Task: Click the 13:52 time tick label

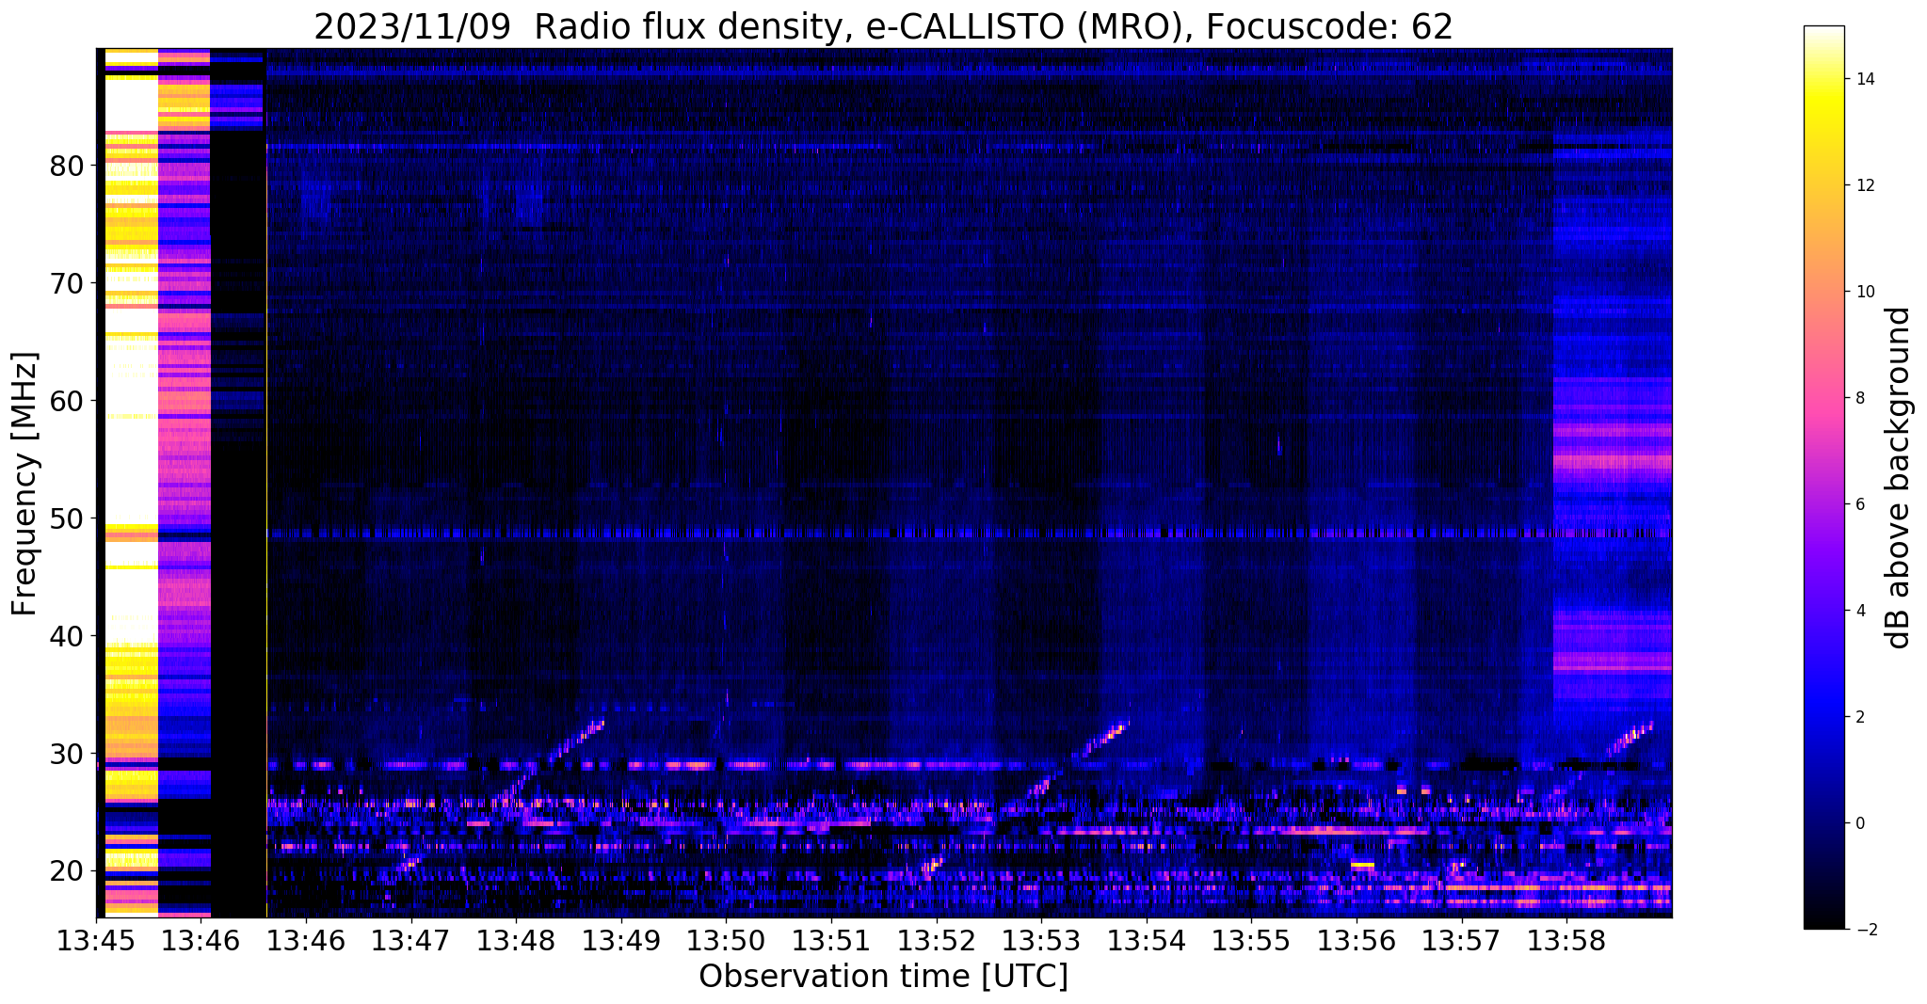Action: [936, 940]
